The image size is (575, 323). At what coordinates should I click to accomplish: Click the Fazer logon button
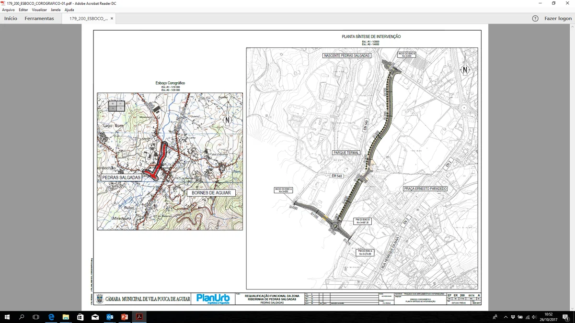[x=556, y=18]
